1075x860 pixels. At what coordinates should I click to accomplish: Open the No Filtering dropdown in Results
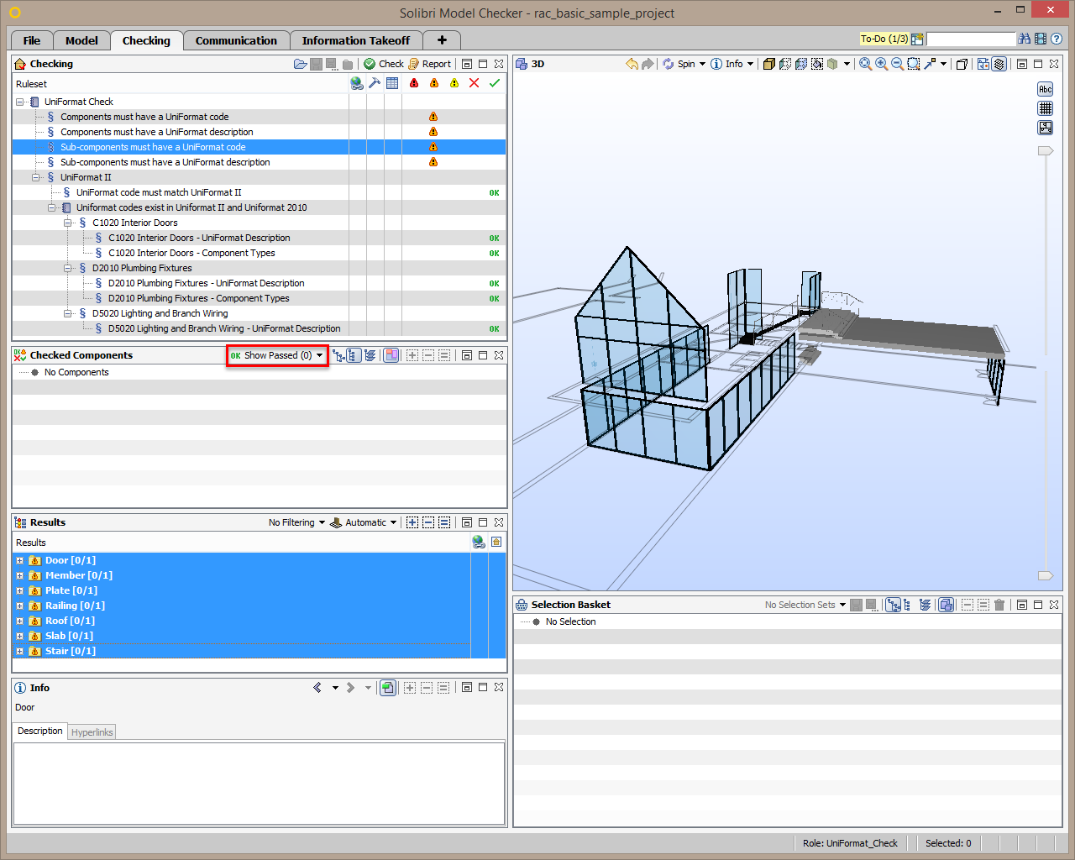coord(296,522)
